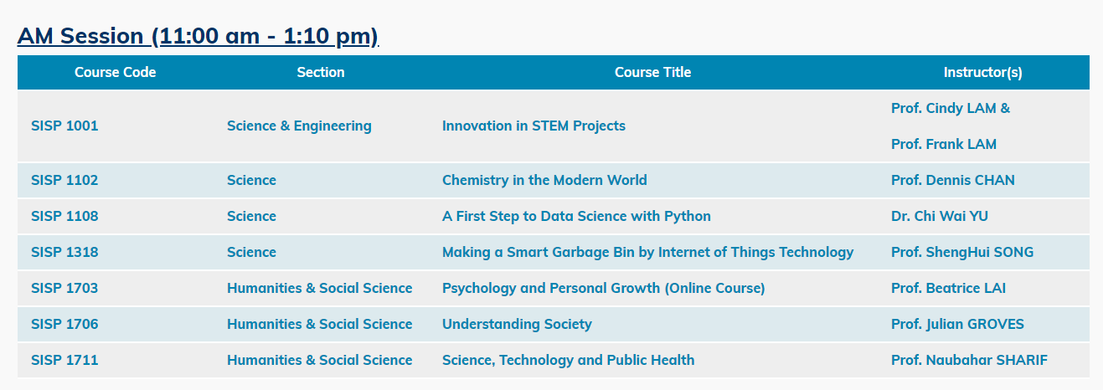This screenshot has height=390, width=1103.
Task: Select instructor Dr. Chi Wai YU
Action: (x=940, y=216)
